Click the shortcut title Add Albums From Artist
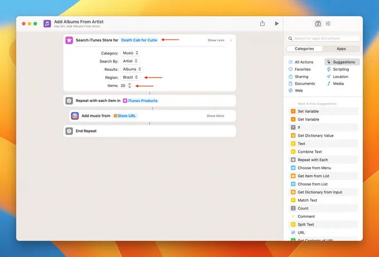This screenshot has height=257, width=379. 79,22
